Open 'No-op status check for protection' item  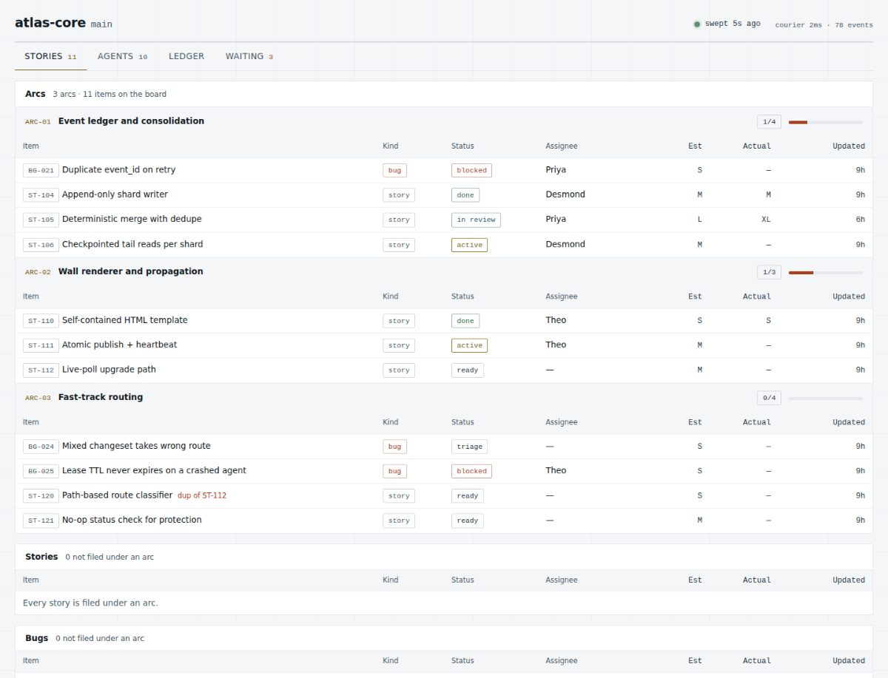point(132,520)
